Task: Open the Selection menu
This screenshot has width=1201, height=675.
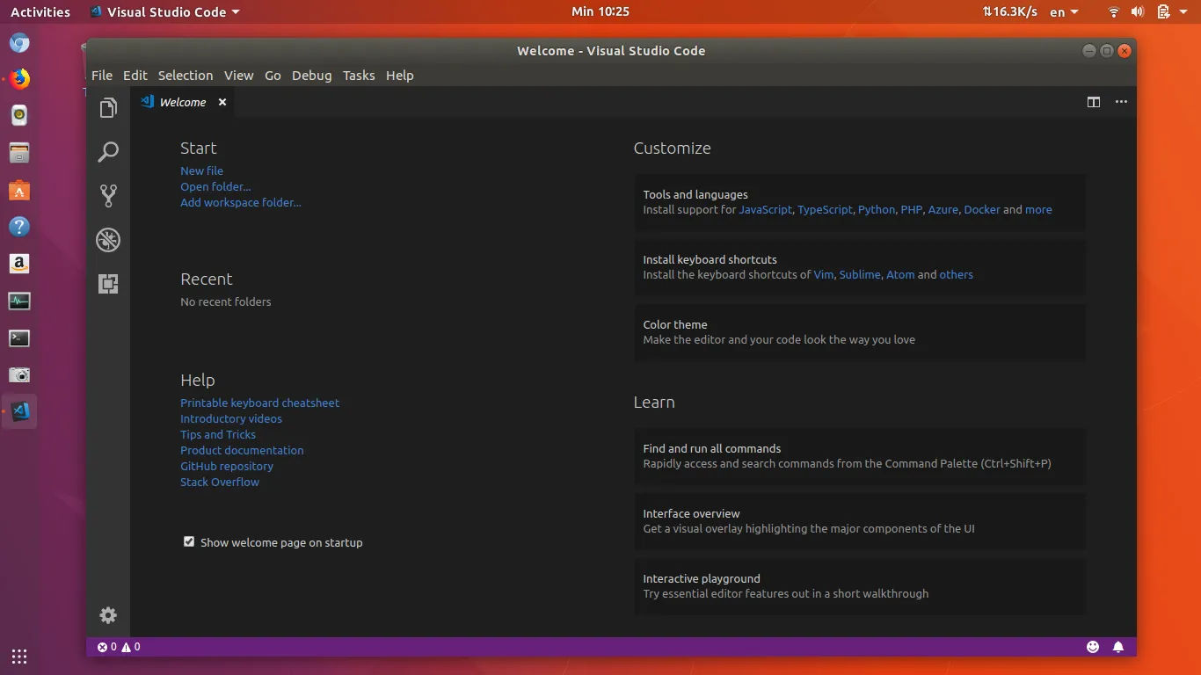Action: pos(186,76)
